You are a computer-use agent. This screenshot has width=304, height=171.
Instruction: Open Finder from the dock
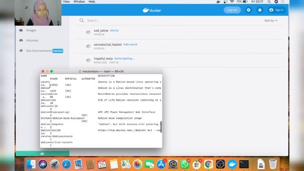pyautogui.click(x=31, y=164)
